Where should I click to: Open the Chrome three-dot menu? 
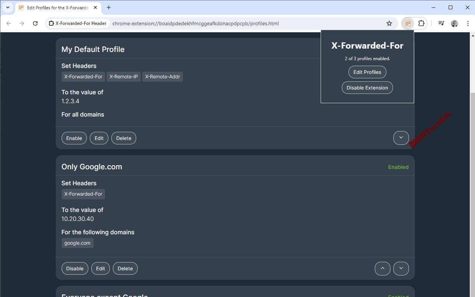click(x=468, y=23)
